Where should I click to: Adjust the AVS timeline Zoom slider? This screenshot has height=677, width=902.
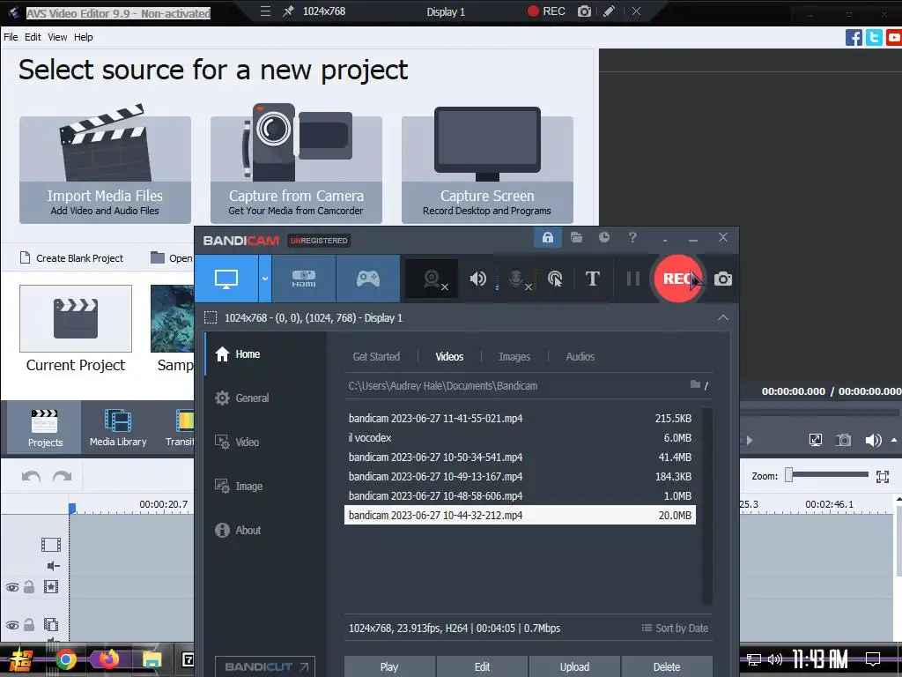point(828,475)
